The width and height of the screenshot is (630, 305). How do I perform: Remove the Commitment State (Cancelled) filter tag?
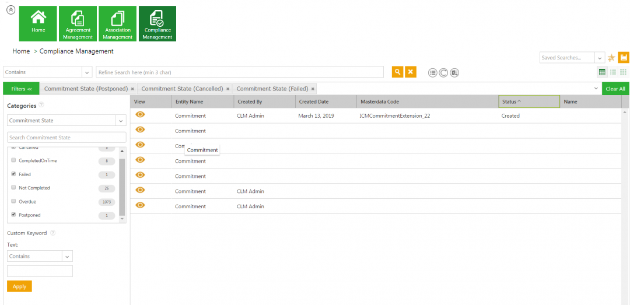(x=228, y=89)
